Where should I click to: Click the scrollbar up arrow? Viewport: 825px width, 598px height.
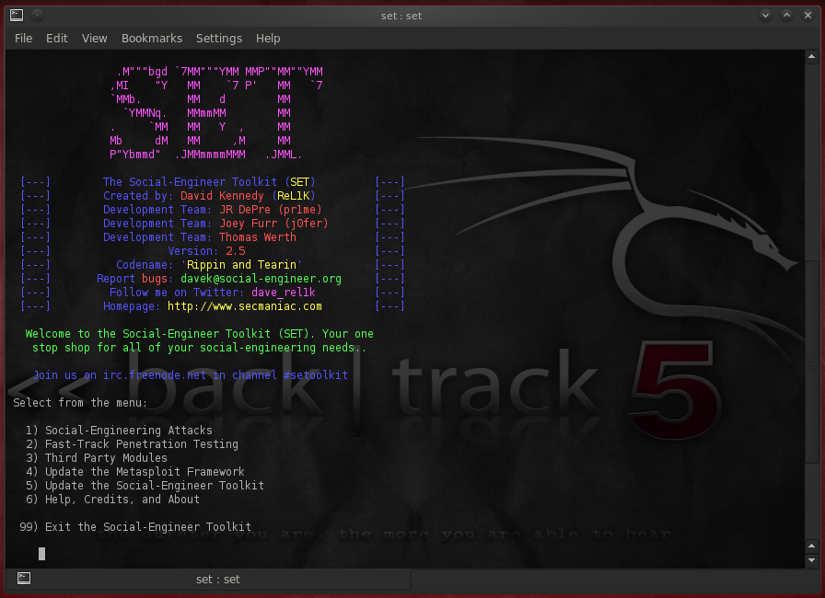tap(814, 55)
